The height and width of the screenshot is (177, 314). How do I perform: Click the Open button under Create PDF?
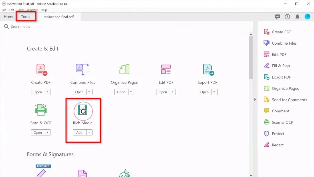(39, 92)
